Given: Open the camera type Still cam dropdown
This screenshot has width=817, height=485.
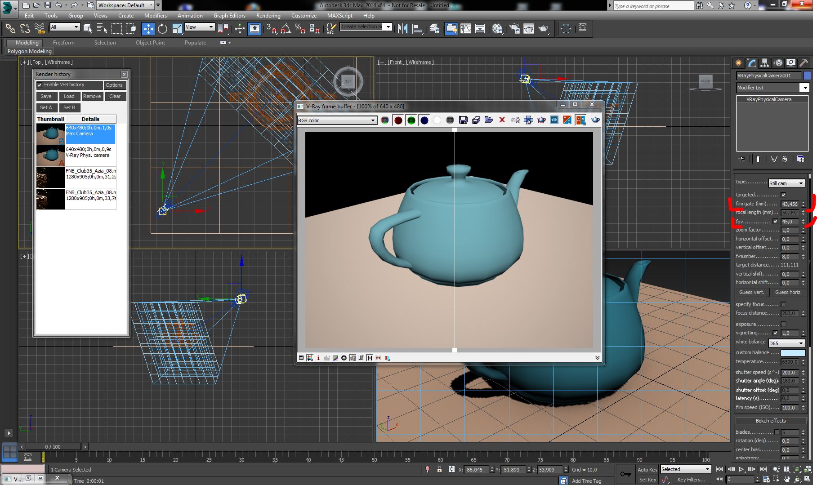Looking at the screenshot, I should (786, 183).
